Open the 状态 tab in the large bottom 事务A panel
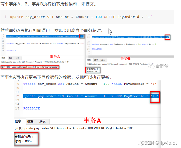 [x=43, y=122]
